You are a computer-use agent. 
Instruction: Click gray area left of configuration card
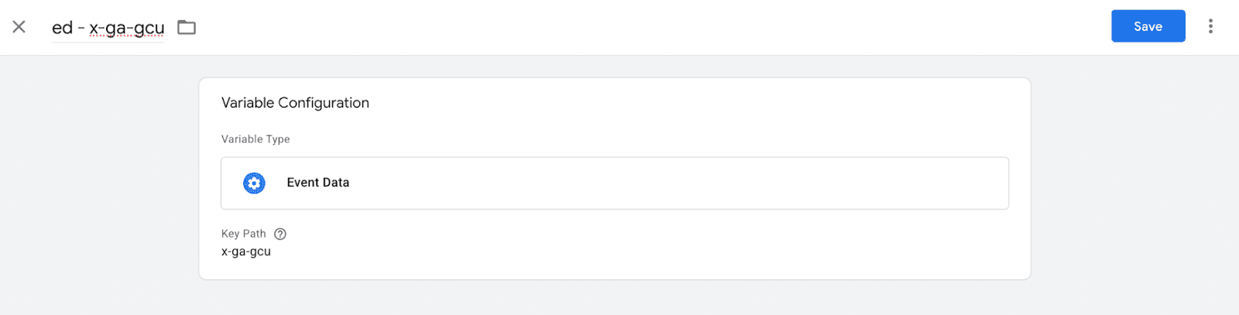coord(99,178)
